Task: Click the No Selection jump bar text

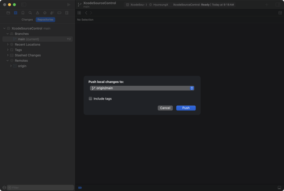Action: (x=85, y=19)
